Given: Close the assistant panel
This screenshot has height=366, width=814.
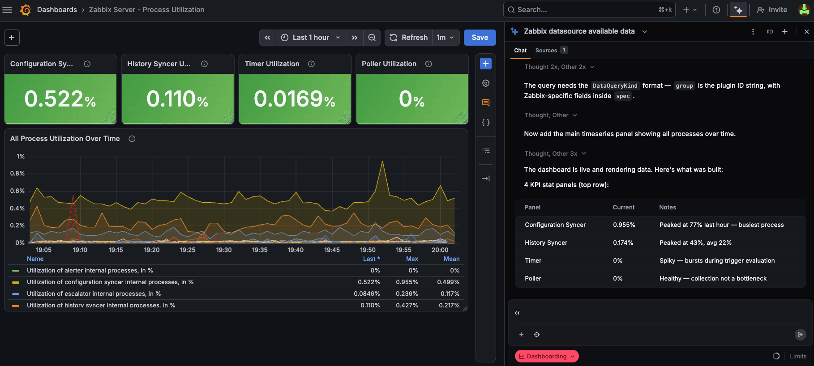Looking at the screenshot, I should [x=807, y=32].
